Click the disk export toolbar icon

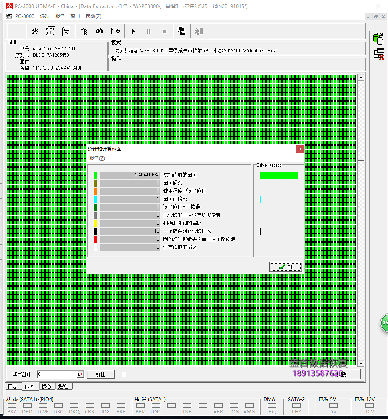tap(115, 31)
